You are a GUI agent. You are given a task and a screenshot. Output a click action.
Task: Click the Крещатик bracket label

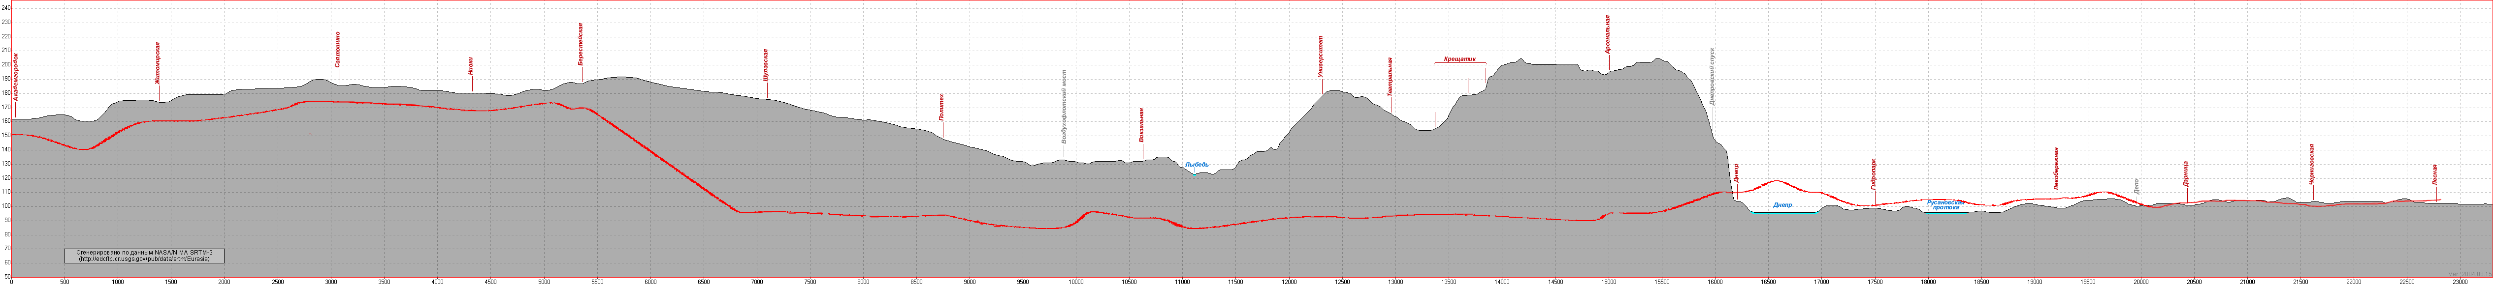(x=1458, y=59)
